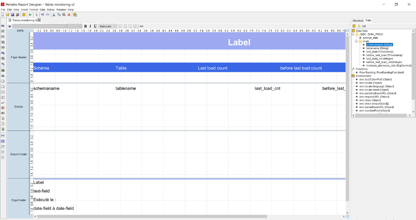Click the Undo icon in the toolbar
416x220 pixels.
click(43, 14)
